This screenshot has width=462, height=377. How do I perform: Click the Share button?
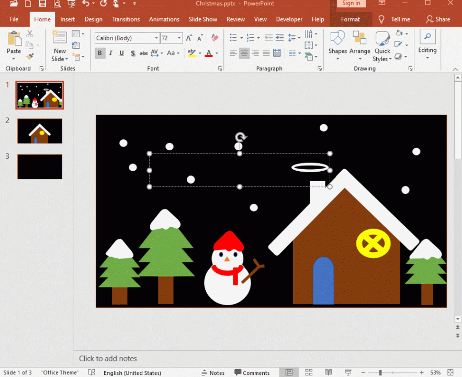tap(438, 19)
